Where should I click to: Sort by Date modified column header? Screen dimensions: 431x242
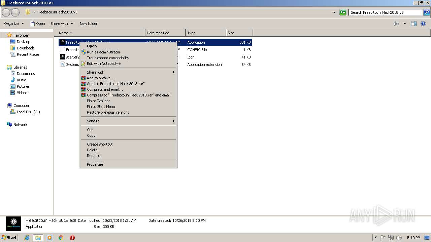click(x=165, y=33)
